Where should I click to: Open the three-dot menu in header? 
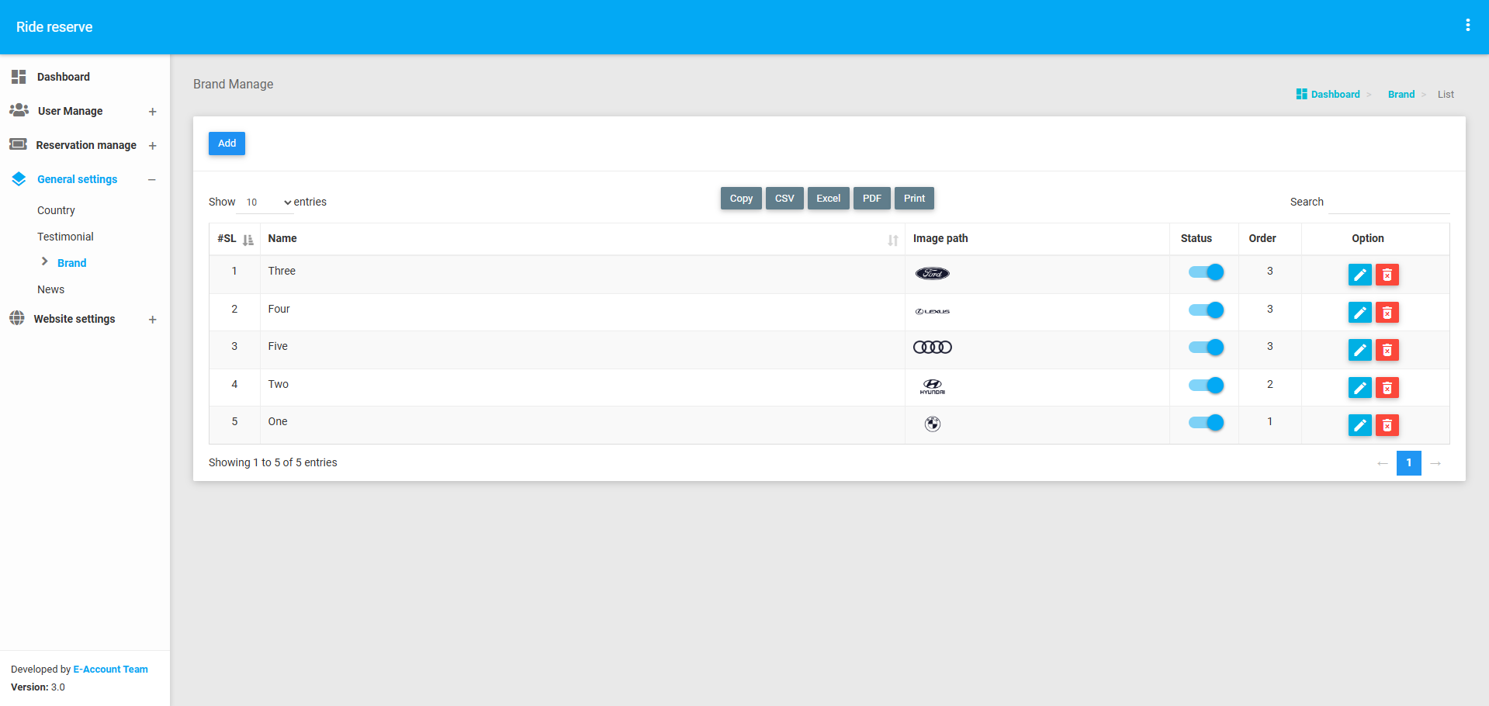(x=1467, y=26)
